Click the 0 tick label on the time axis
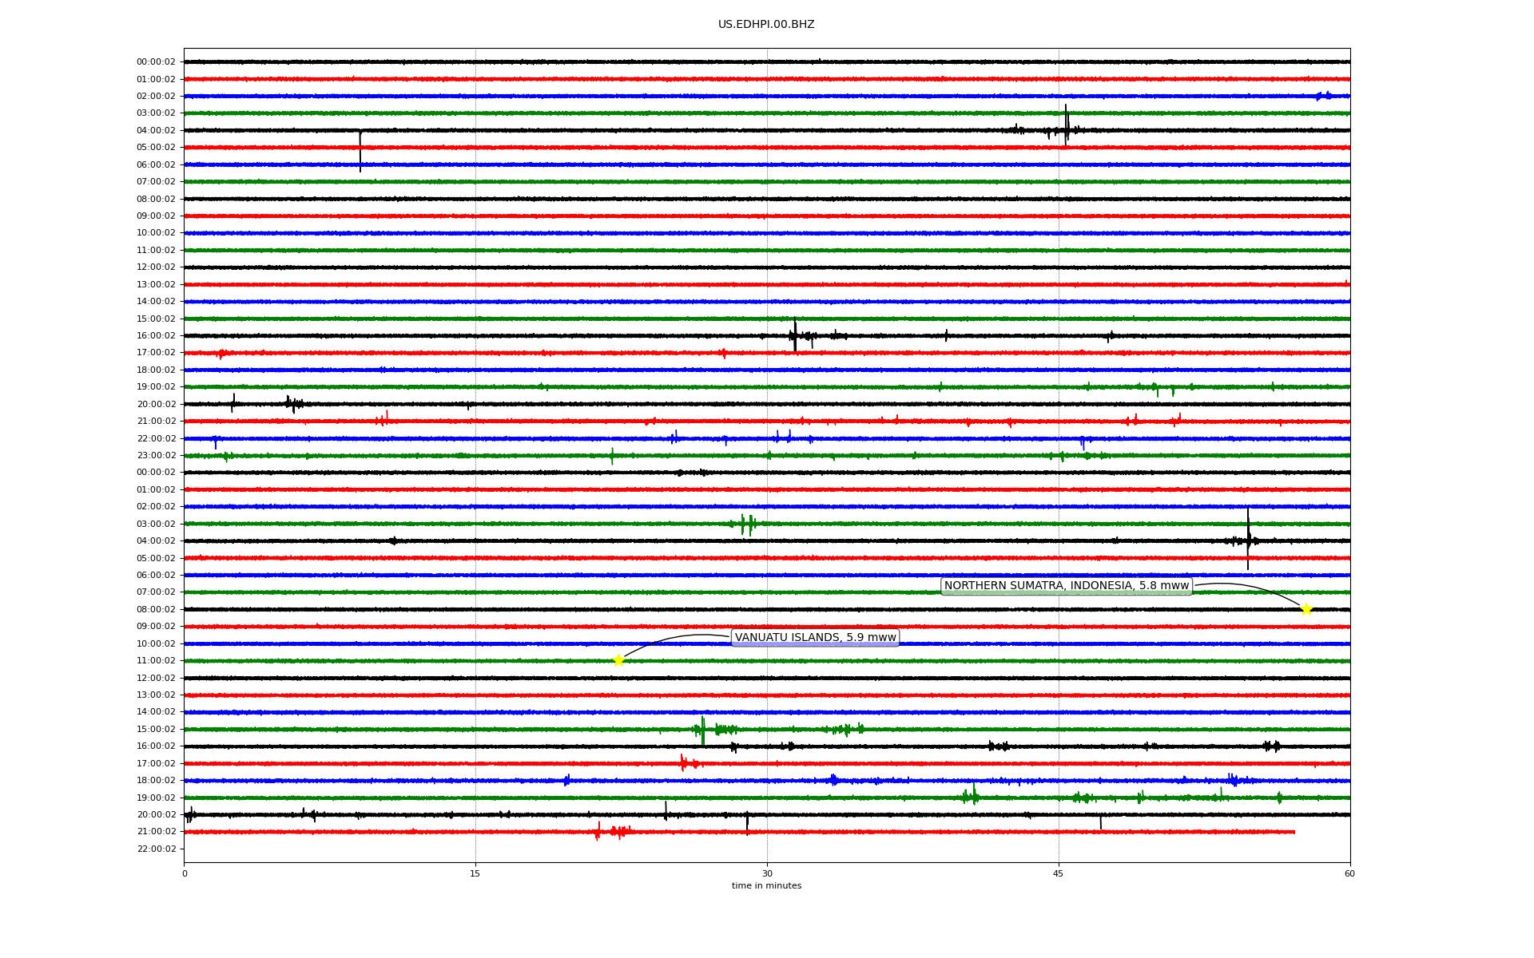 185,873
